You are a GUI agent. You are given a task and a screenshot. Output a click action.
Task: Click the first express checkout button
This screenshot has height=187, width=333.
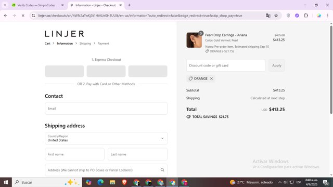click(65, 71)
